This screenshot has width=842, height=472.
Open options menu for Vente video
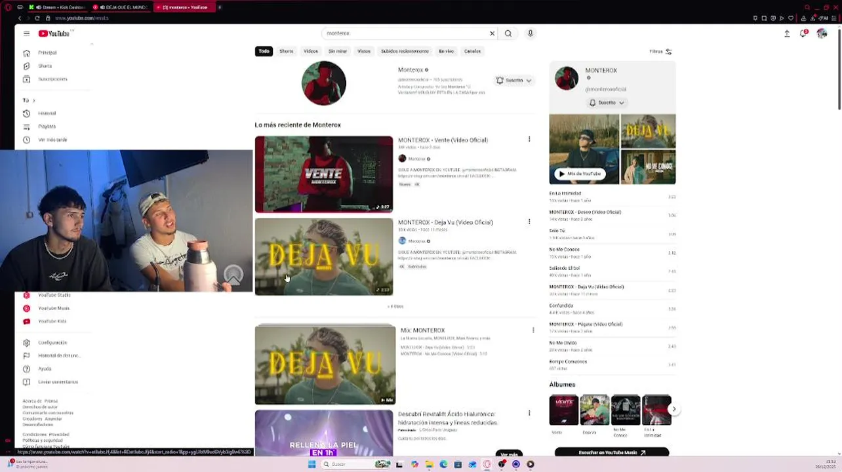point(529,139)
